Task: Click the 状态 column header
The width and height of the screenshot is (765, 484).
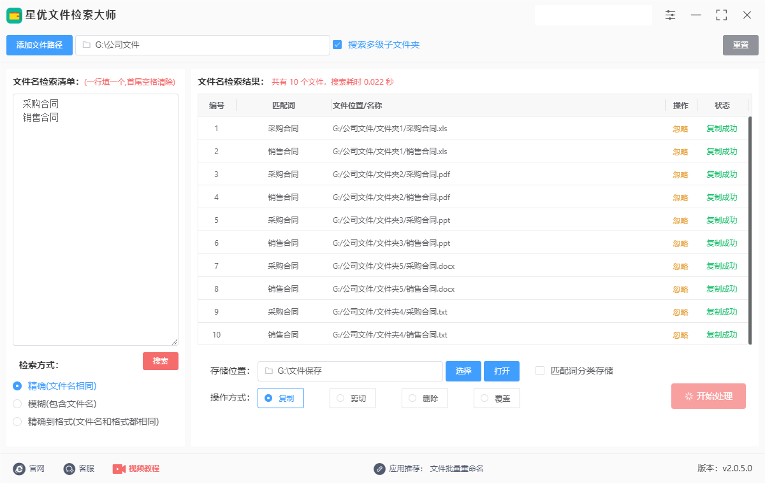Action: [722, 106]
